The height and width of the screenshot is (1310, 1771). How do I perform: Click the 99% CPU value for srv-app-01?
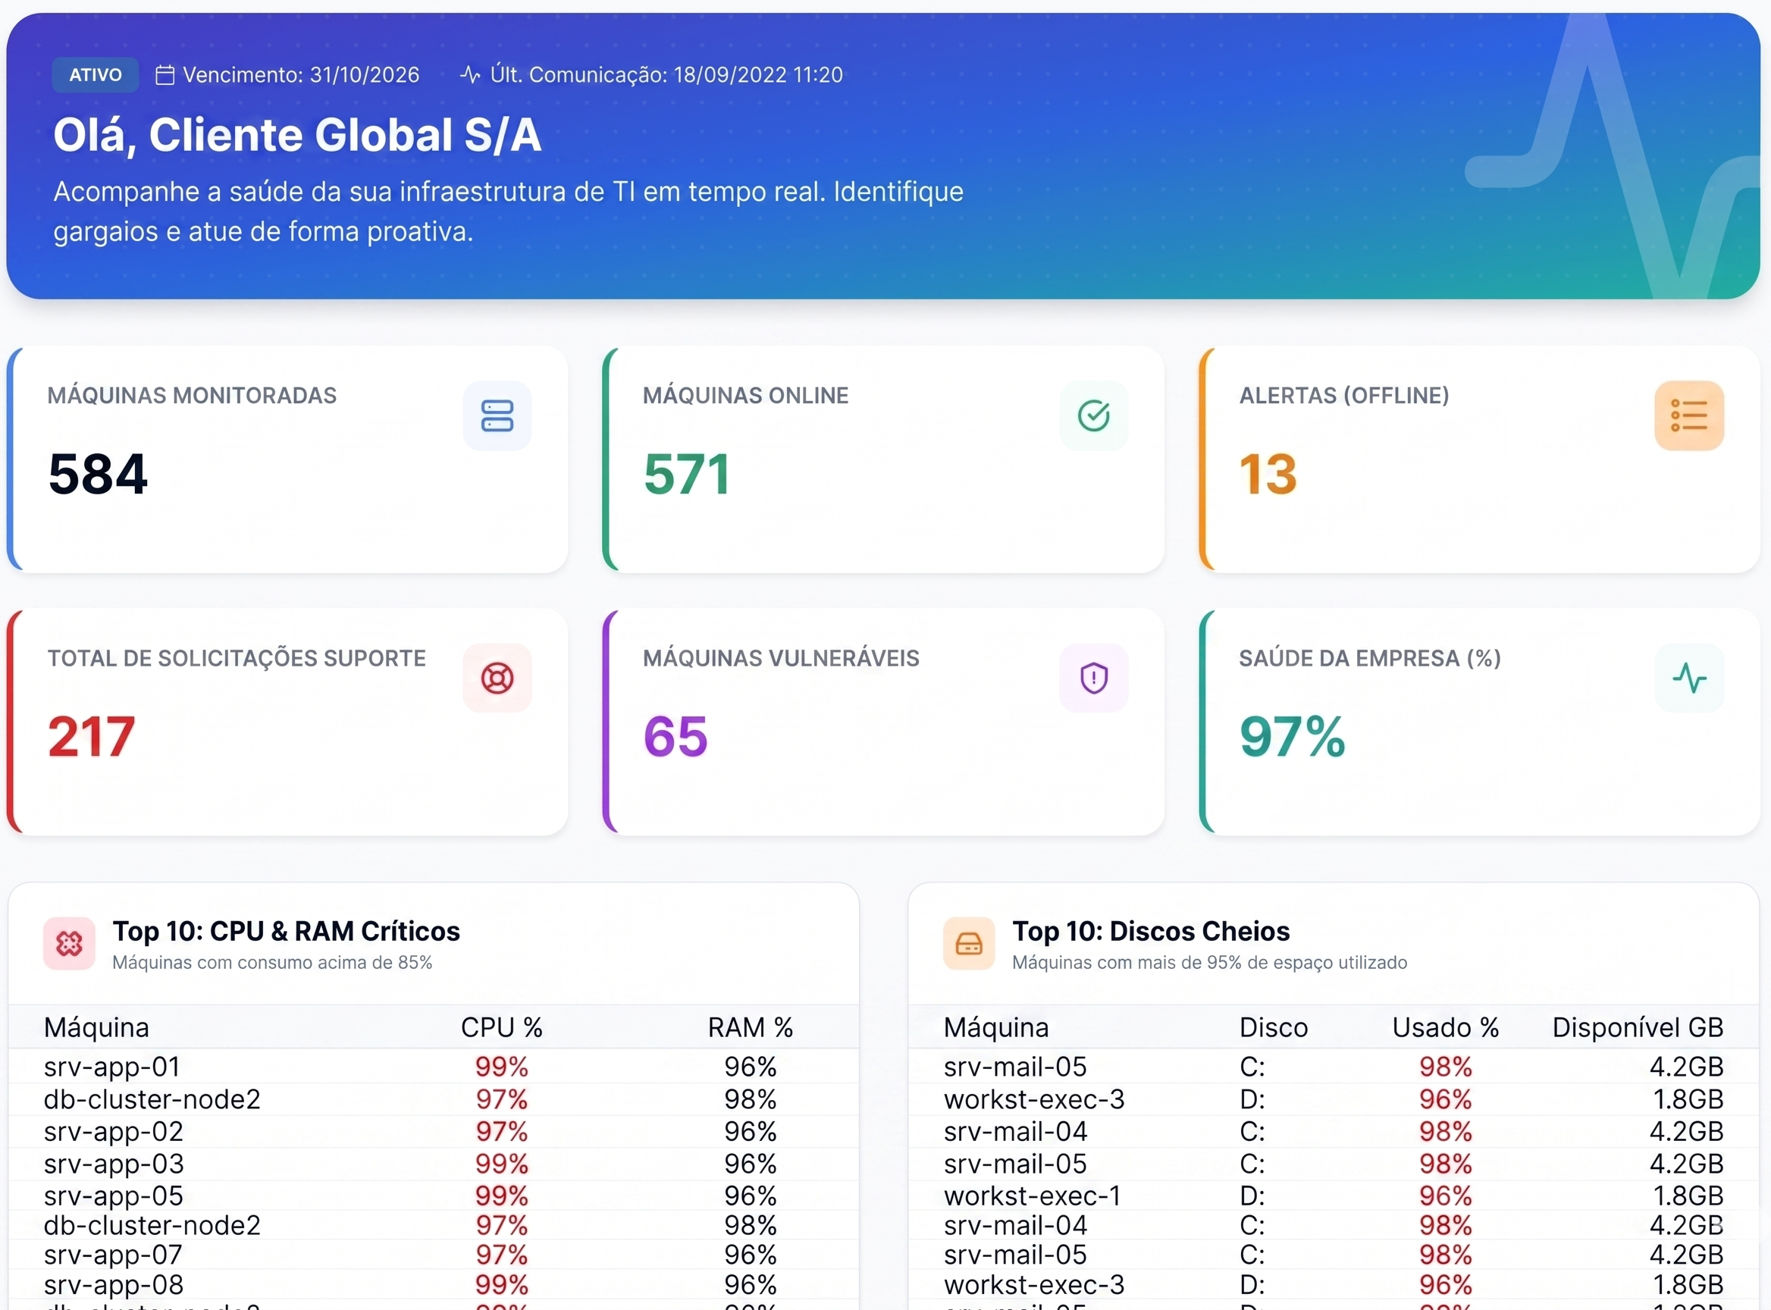(x=501, y=1067)
